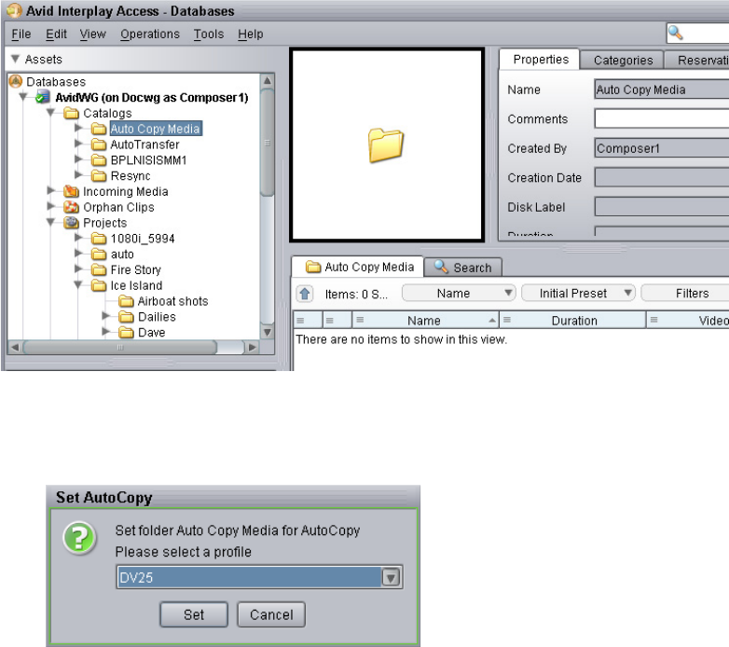The width and height of the screenshot is (729, 647).
Task: Click the tree horizontal scrollbar right arrow
Action: [x=252, y=347]
